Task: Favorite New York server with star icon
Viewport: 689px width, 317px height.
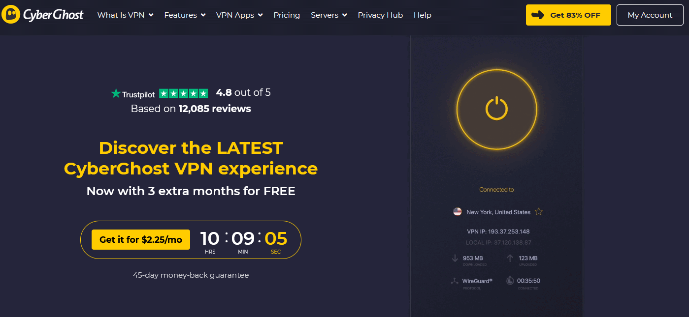Action: [x=539, y=212]
